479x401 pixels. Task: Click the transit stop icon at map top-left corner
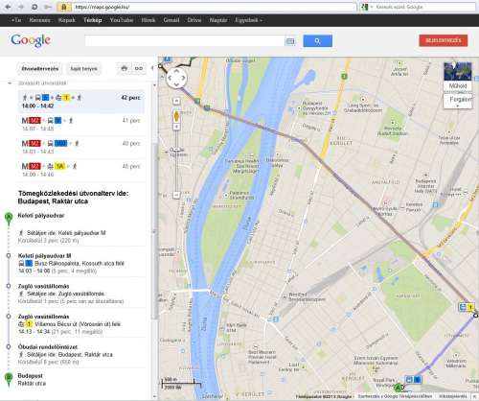click(167, 59)
